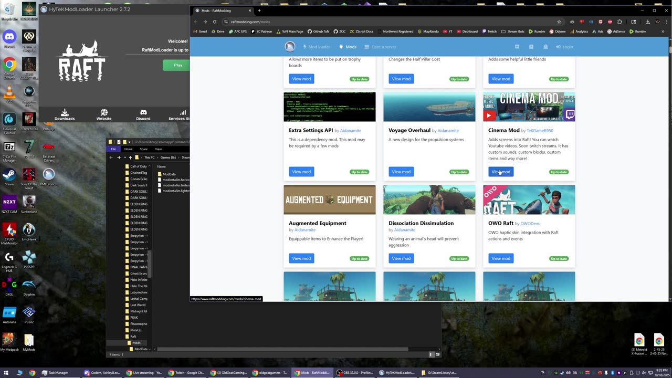Open the Recycle Bin desktop icon
The width and height of the screenshot is (672, 378).
click(x=9, y=12)
